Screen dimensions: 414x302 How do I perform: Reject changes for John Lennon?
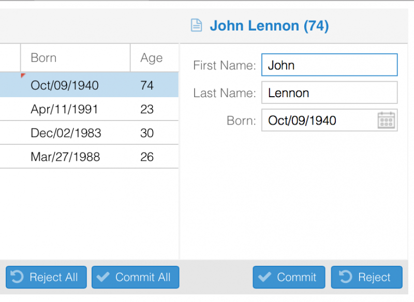(367, 277)
